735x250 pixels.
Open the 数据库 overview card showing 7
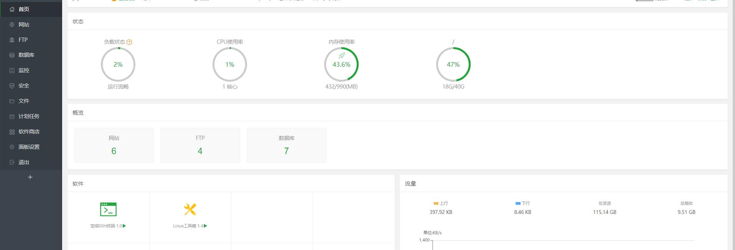[287, 145]
